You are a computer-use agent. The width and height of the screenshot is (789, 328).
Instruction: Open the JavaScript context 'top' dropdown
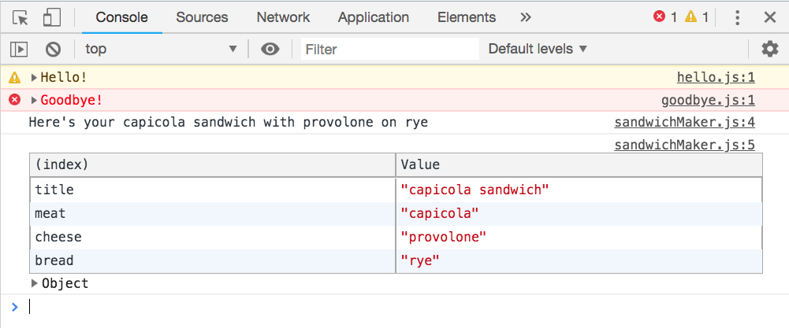click(x=161, y=49)
